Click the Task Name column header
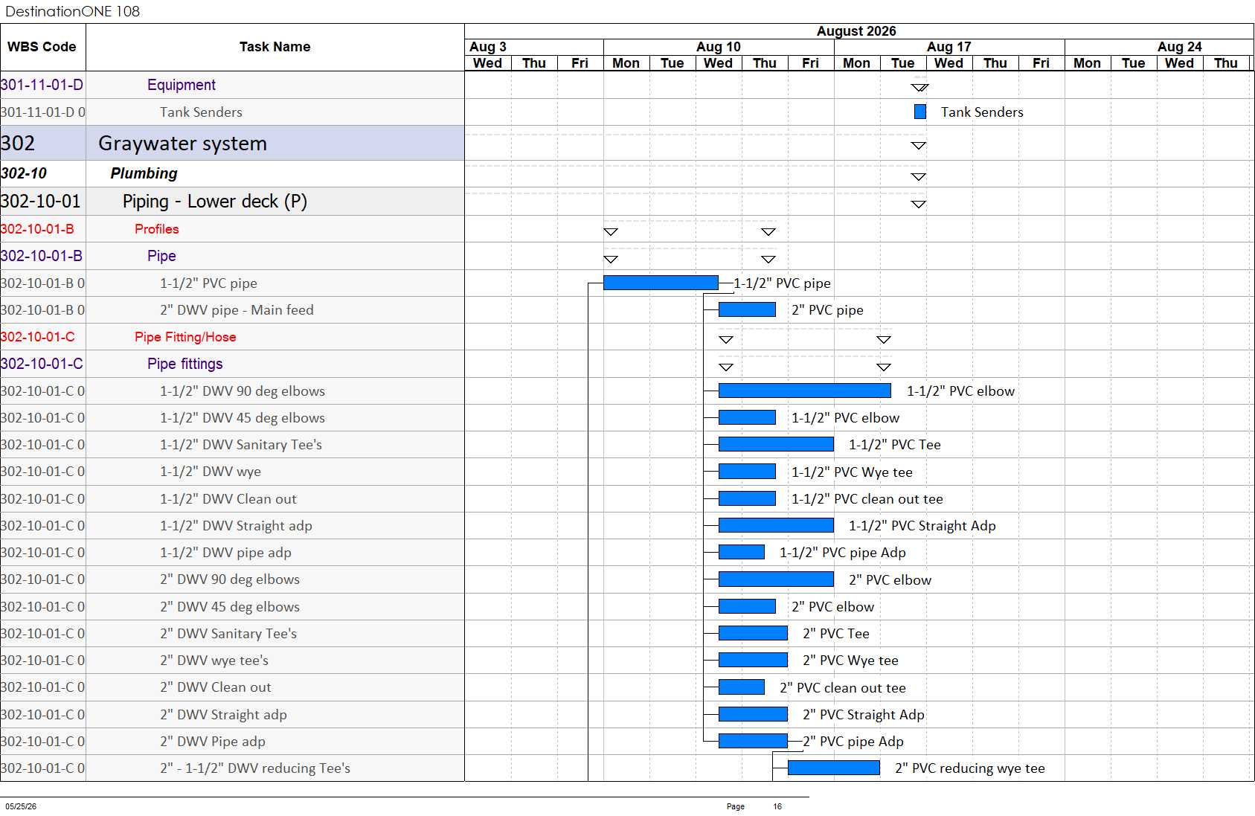 point(275,47)
